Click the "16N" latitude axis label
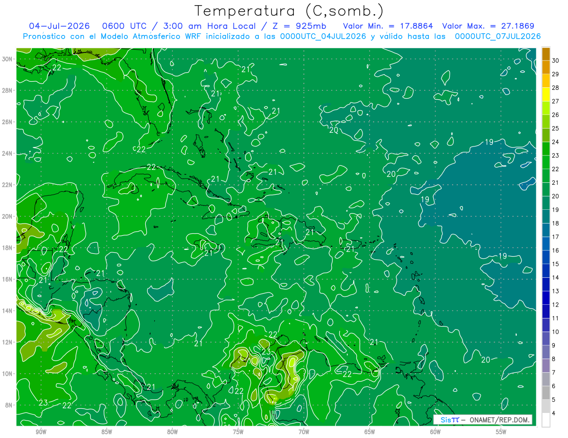This screenshot has width=568, height=438. [x=7, y=279]
